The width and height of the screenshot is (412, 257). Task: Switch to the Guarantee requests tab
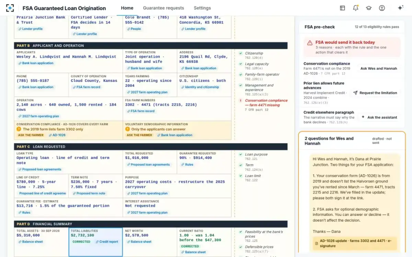point(163,8)
